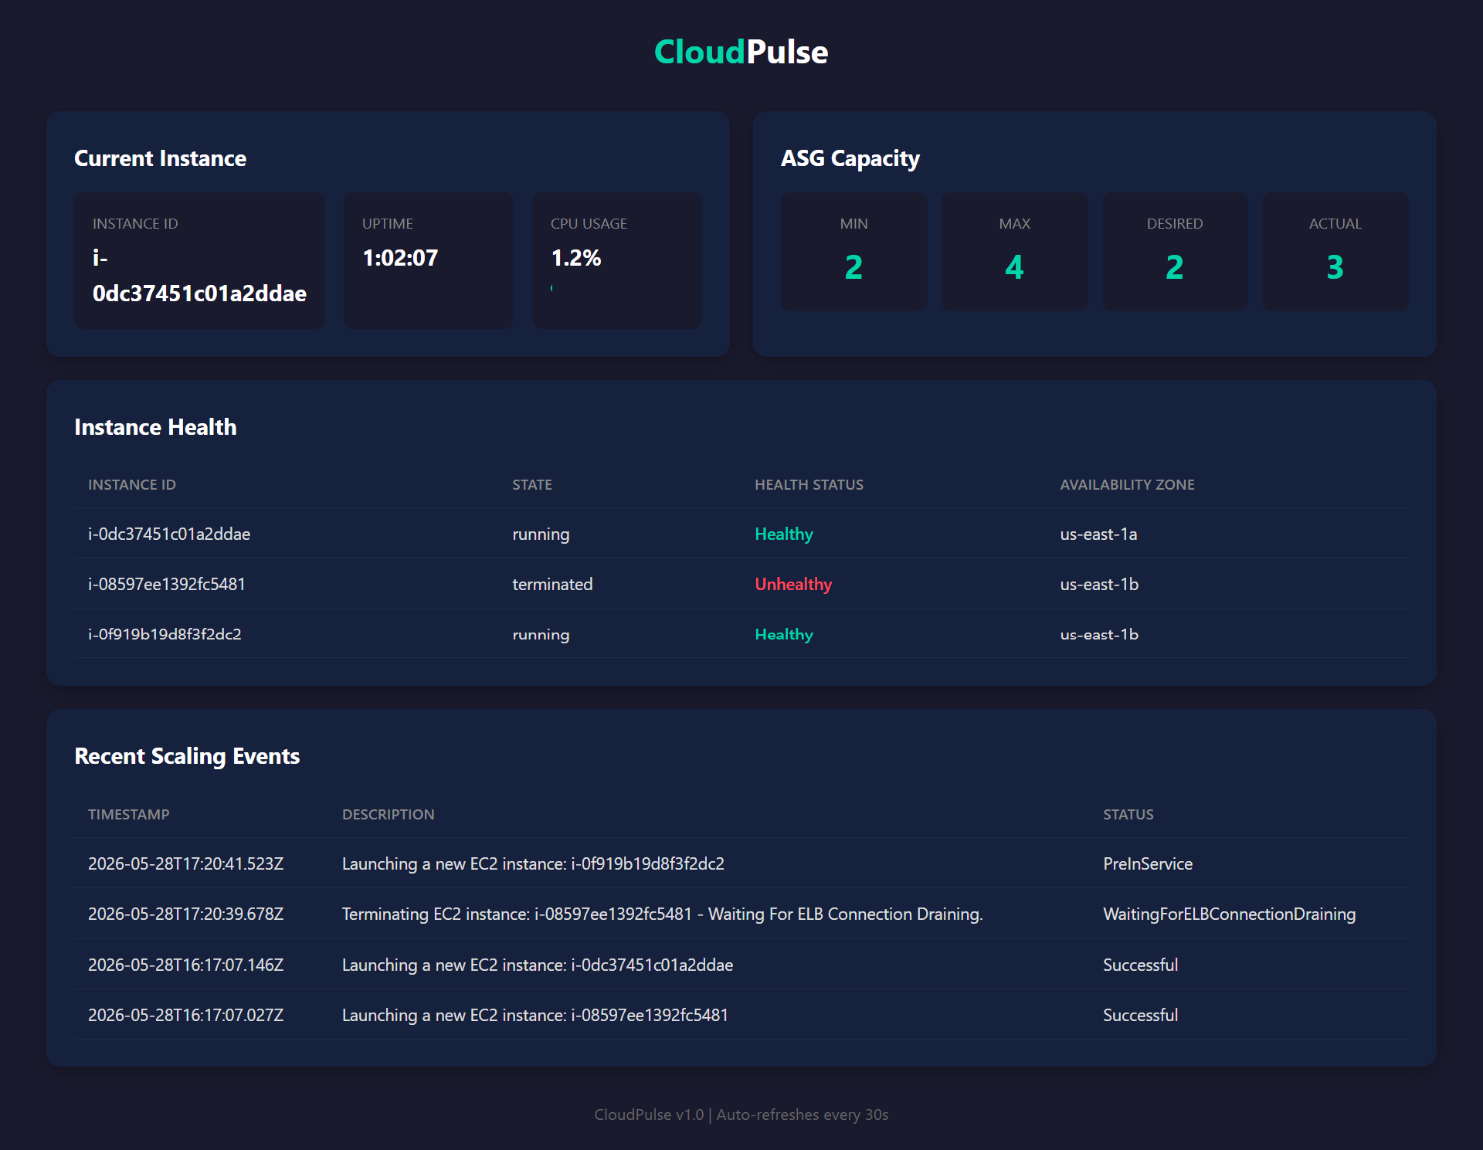Screen dimensions: 1483x1150
Task: Click timestamp 2026-05-28T17:20:39.678Z
Action: (x=185, y=914)
